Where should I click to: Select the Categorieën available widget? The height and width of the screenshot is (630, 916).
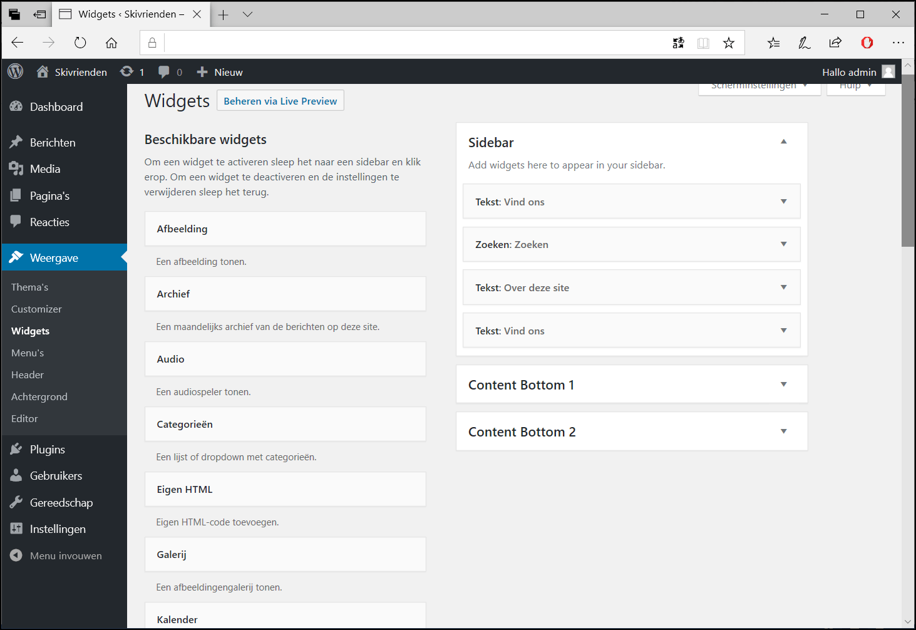[x=286, y=424]
